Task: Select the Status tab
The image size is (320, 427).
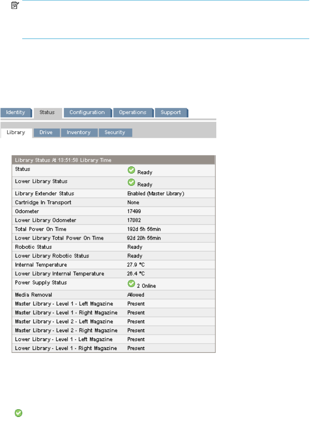Action: coord(47,112)
